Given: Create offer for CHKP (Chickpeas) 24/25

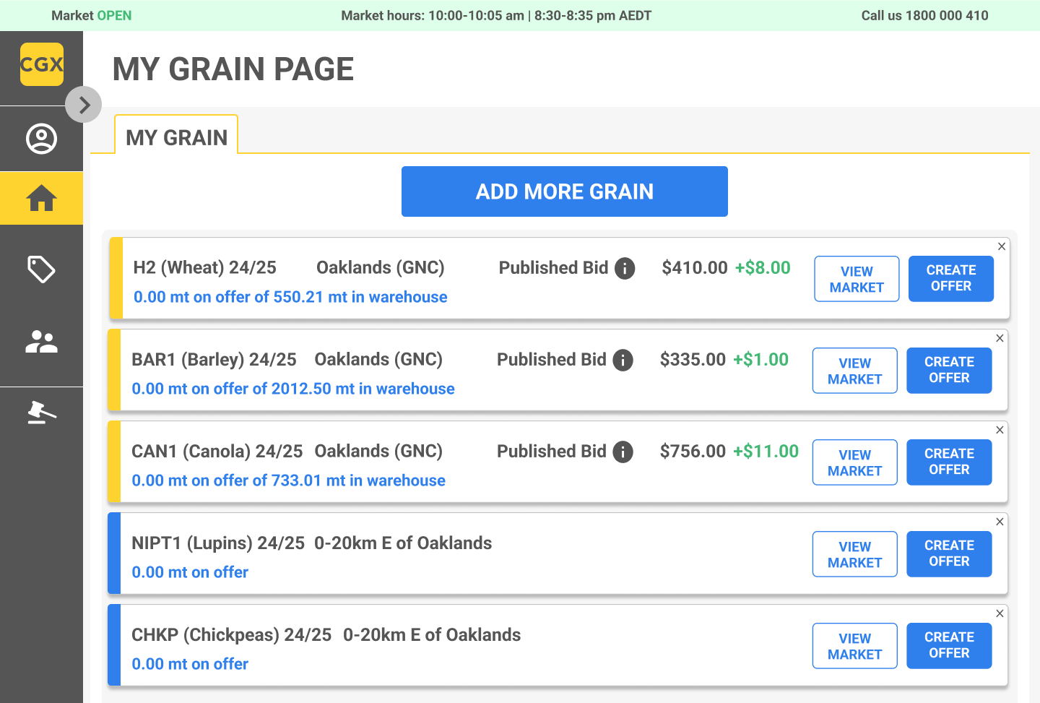Looking at the screenshot, I should pos(949,645).
